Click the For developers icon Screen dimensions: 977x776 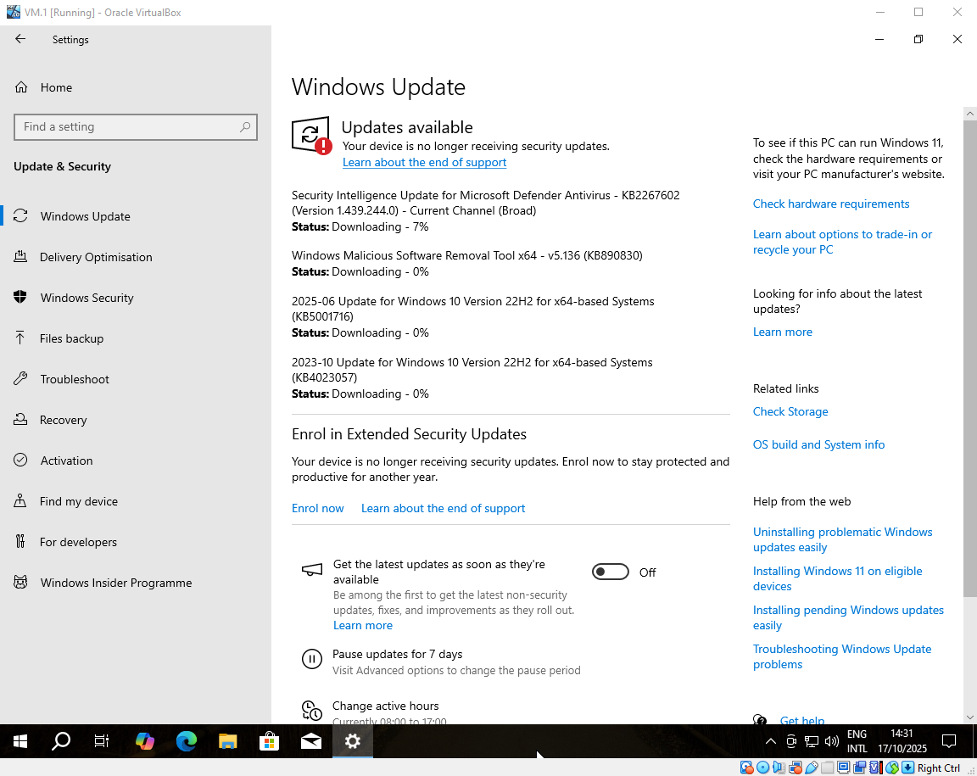click(20, 541)
